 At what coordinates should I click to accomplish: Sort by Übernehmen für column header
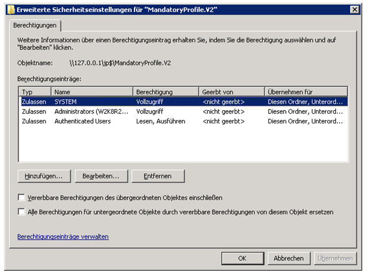pos(306,92)
